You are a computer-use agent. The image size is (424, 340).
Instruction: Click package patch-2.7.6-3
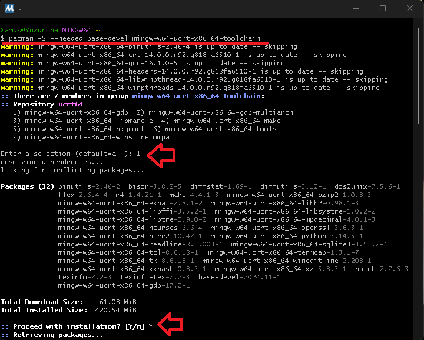click(x=382, y=269)
